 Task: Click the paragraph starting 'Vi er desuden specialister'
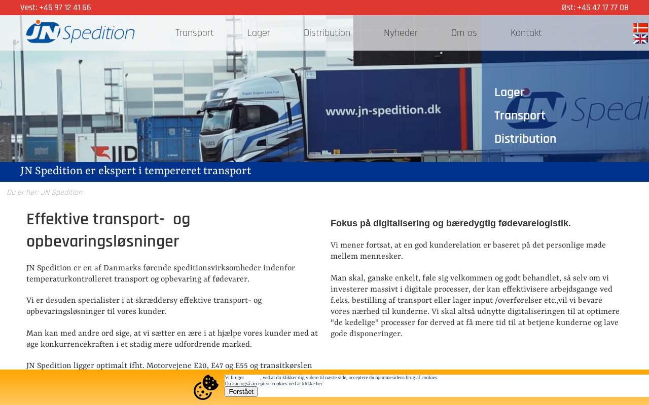(144, 306)
